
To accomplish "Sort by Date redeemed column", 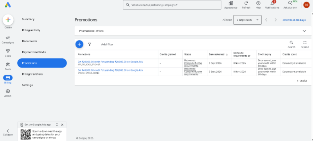I will click(218, 54).
